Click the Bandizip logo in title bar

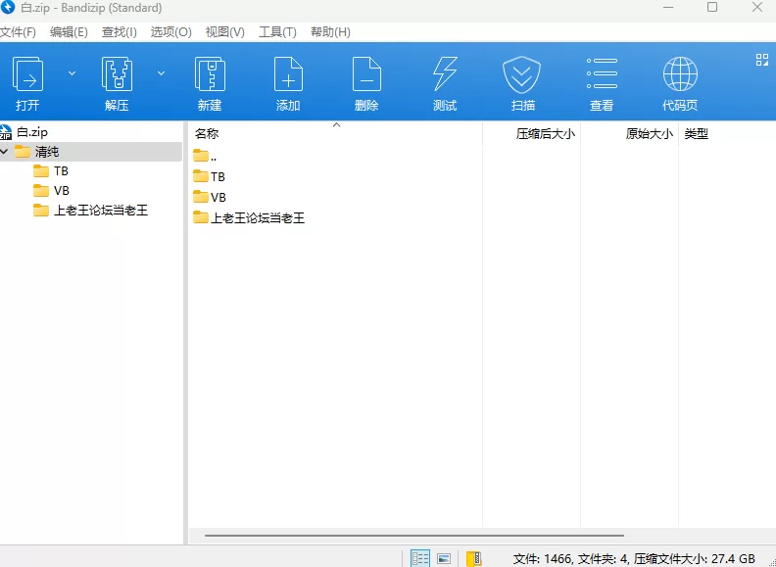pyautogui.click(x=8, y=8)
